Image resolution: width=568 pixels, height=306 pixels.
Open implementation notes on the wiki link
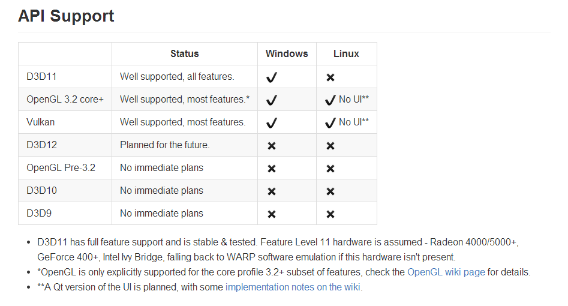[x=293, y=287]
